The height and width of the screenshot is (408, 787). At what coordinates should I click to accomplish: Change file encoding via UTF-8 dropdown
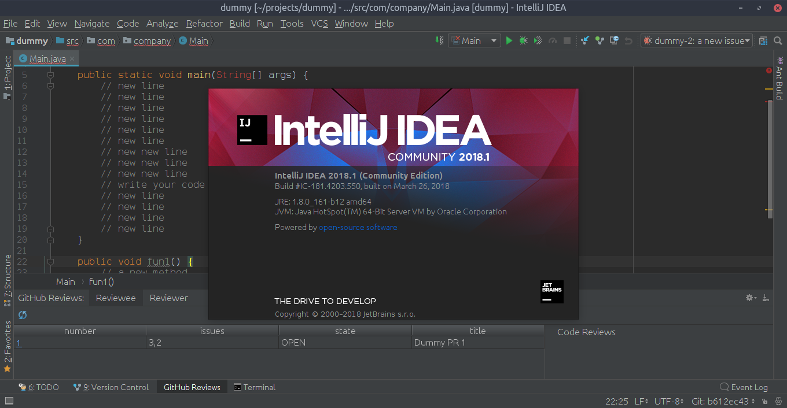[x=669, y=400]
